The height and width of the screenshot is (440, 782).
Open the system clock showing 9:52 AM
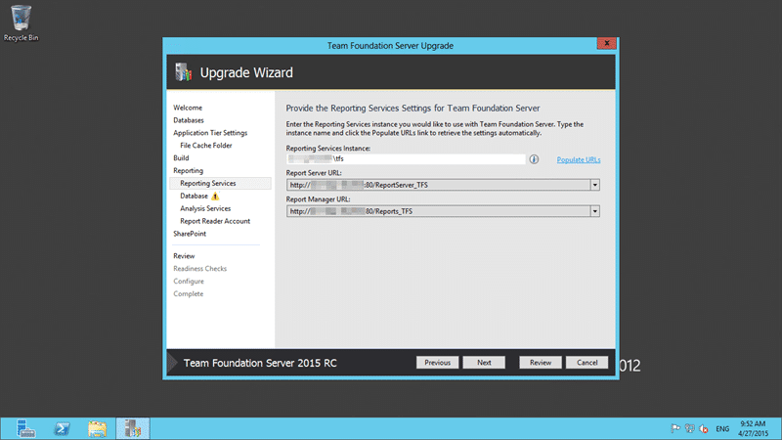tap(753, 428)
